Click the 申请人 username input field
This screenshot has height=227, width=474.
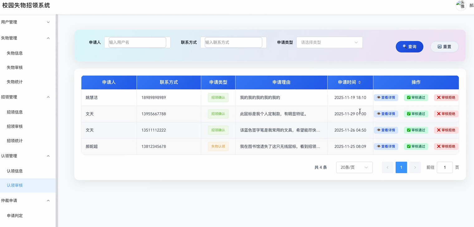pos(136,42)
